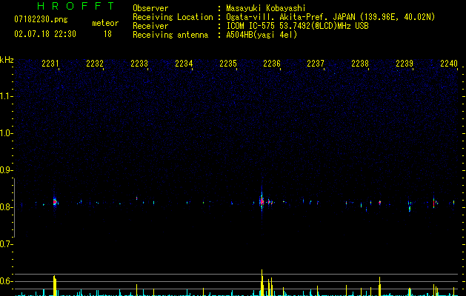Click time marker 2233
This screenshot has height=296, width=466.
coord(139,64)
